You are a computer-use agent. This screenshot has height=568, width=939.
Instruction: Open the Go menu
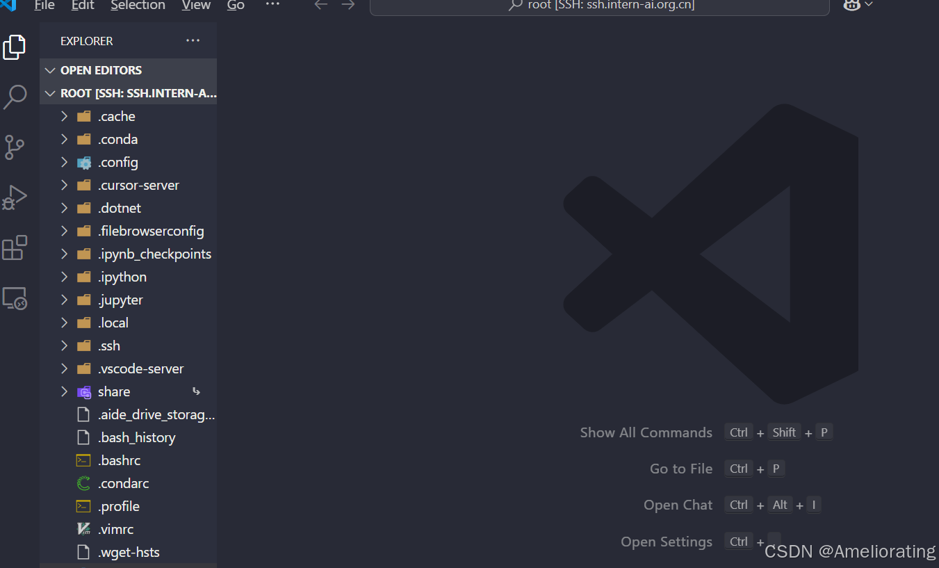(235, 6)
